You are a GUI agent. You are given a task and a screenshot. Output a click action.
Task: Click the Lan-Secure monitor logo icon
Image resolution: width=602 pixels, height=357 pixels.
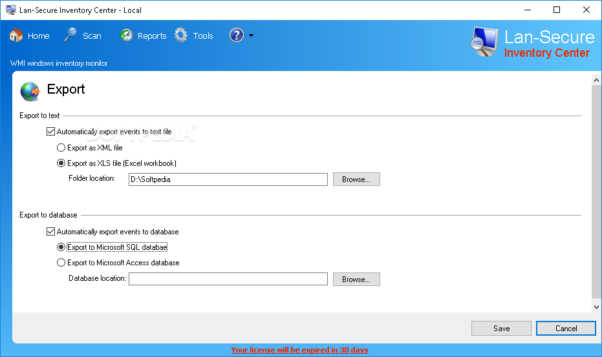pyautogui.click(x=484, y=42)
